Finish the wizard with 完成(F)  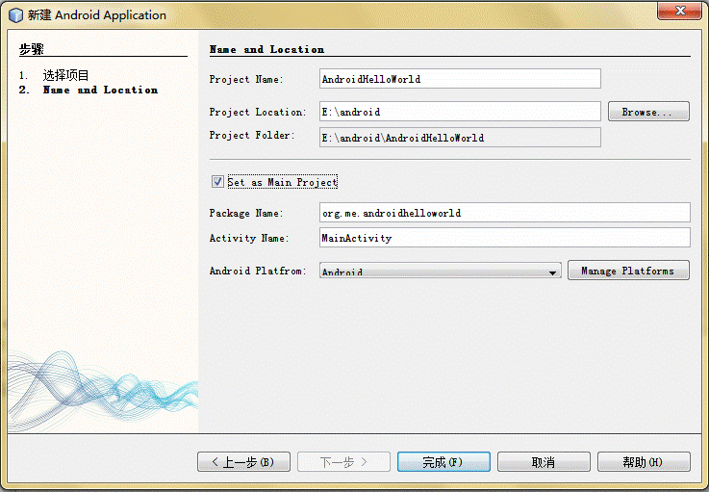[x=443, y=462]
